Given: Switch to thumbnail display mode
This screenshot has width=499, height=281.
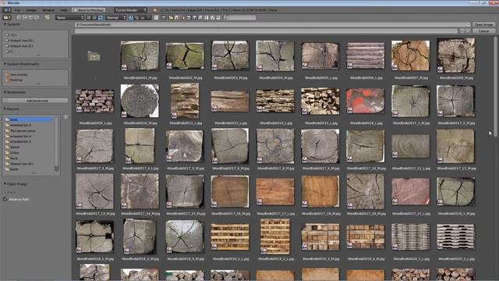Looking at the screenshot, I should [101, 17].
